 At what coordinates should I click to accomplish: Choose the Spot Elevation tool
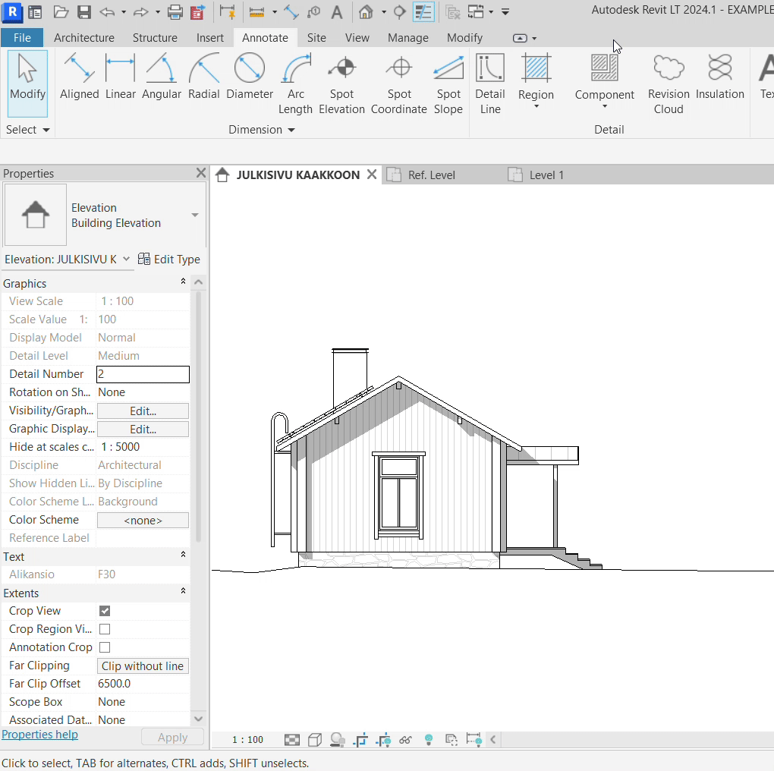(341, 85)
